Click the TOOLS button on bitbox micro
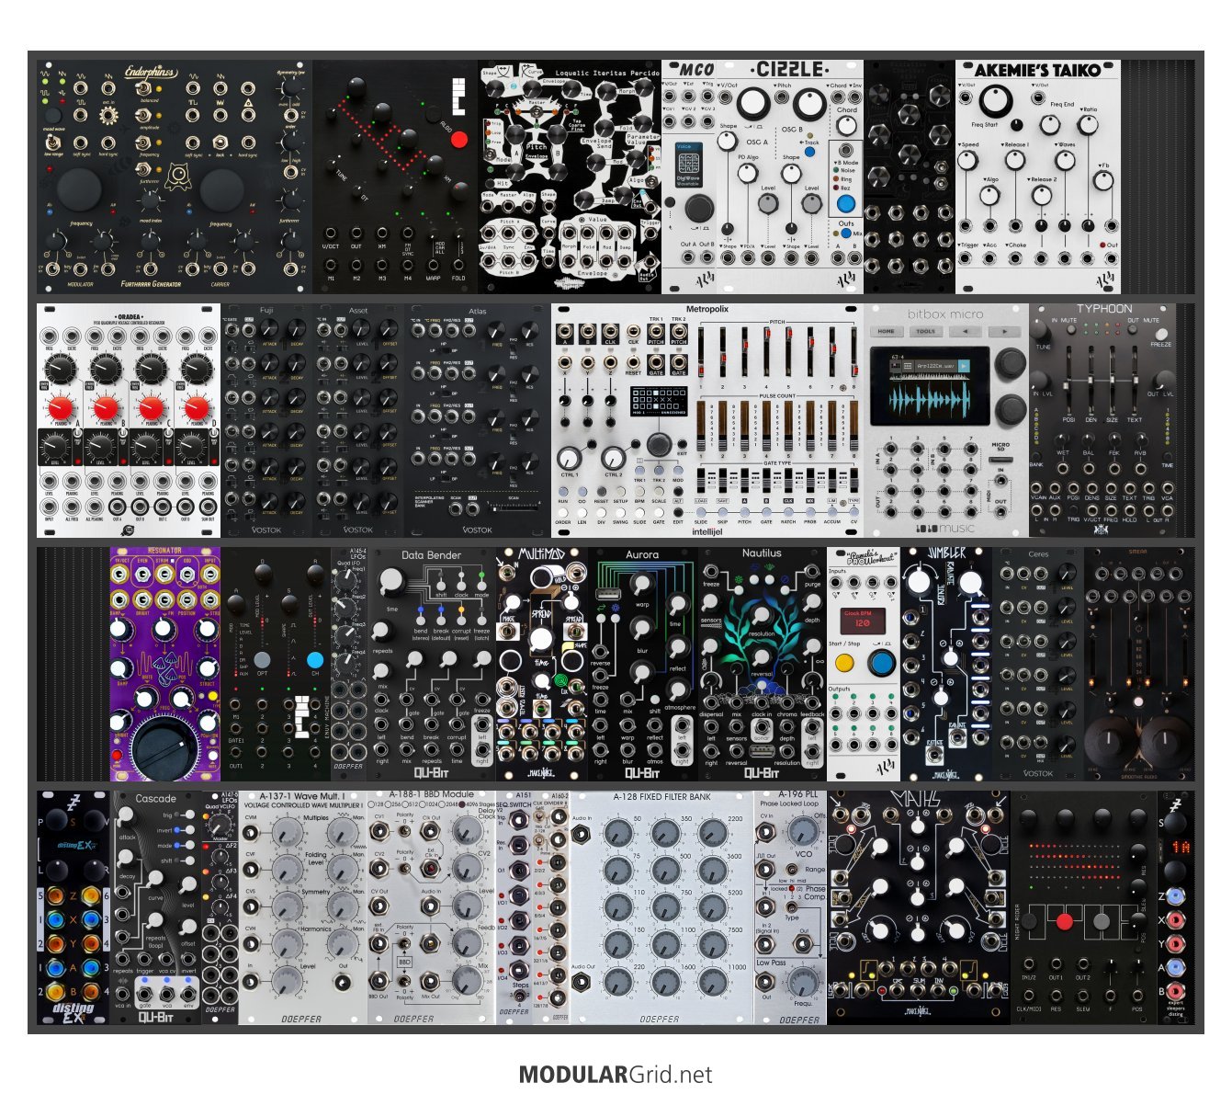The height and width of the screenshot is (1094, 1232). point(926,332)
